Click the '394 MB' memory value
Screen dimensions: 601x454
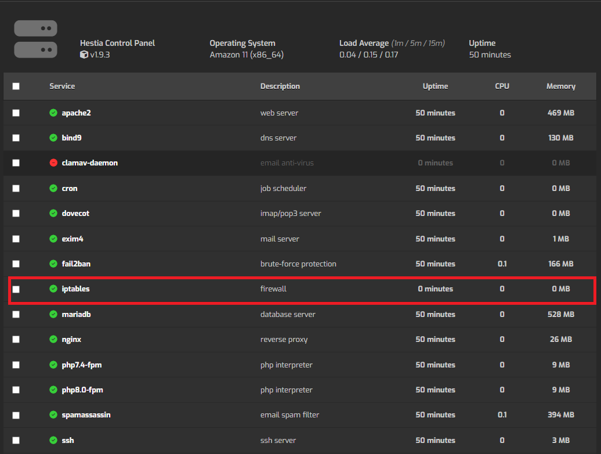coord(561,415)
